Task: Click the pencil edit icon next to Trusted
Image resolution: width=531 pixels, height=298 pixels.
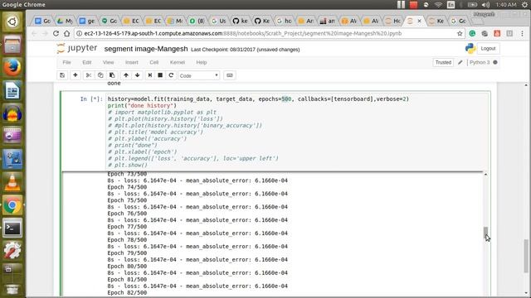Action: coord(460,63)
